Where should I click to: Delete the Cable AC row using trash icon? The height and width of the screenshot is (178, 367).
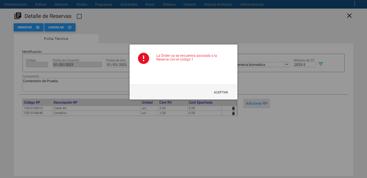point(233,108)
